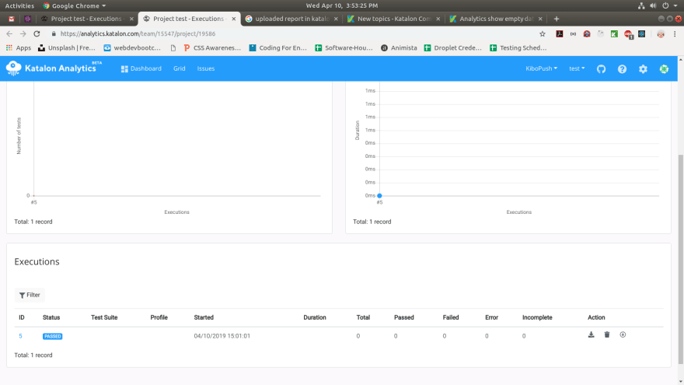Open the Chrome three-dot menu

pos(675,33)
